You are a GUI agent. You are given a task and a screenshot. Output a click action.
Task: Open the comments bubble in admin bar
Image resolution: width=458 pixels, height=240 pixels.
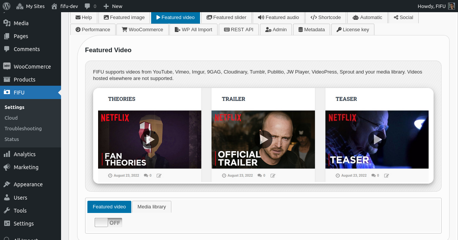click(90, 6)
